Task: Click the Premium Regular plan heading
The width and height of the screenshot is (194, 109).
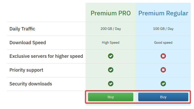Action: point(163,13)
